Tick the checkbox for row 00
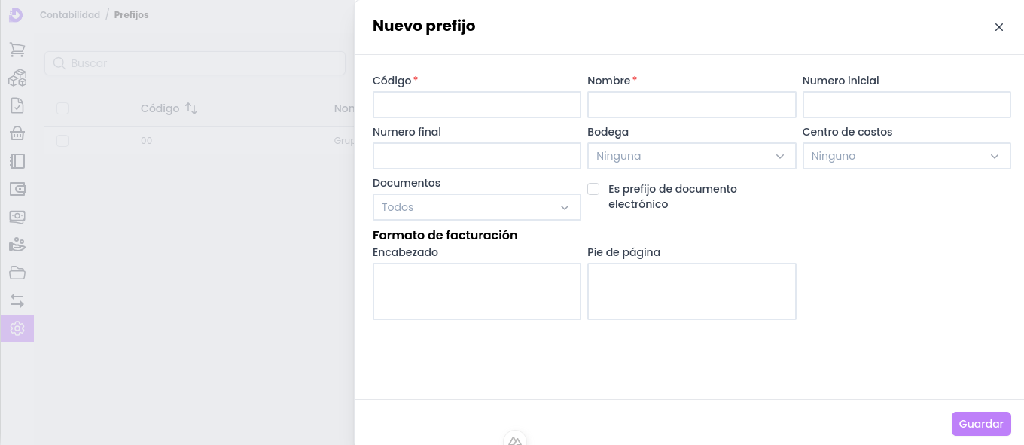 tap(62, 141)
